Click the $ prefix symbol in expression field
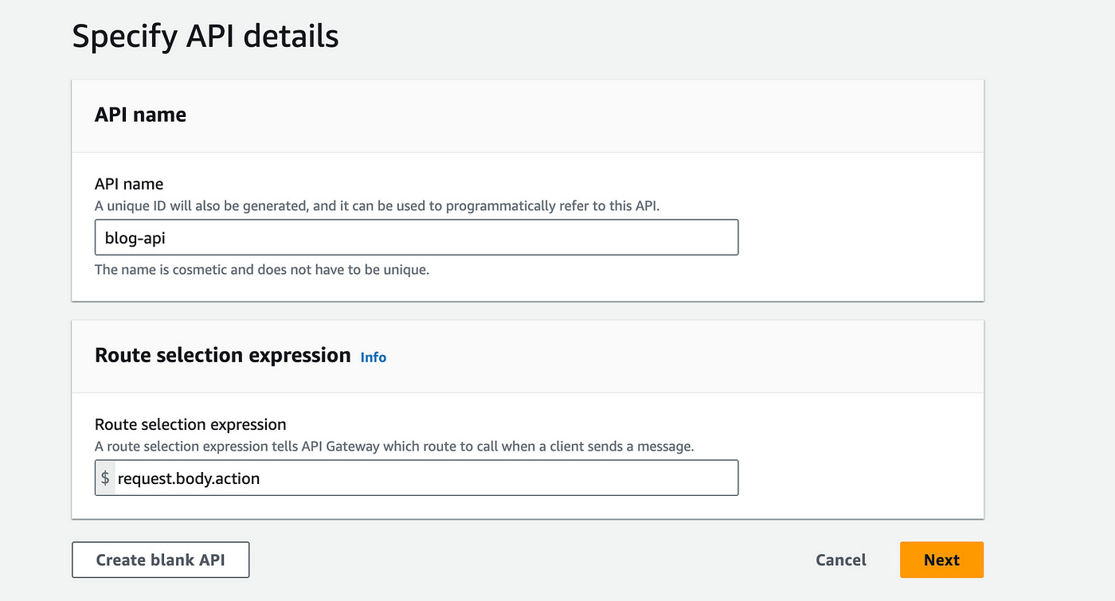 pos(105,478)
